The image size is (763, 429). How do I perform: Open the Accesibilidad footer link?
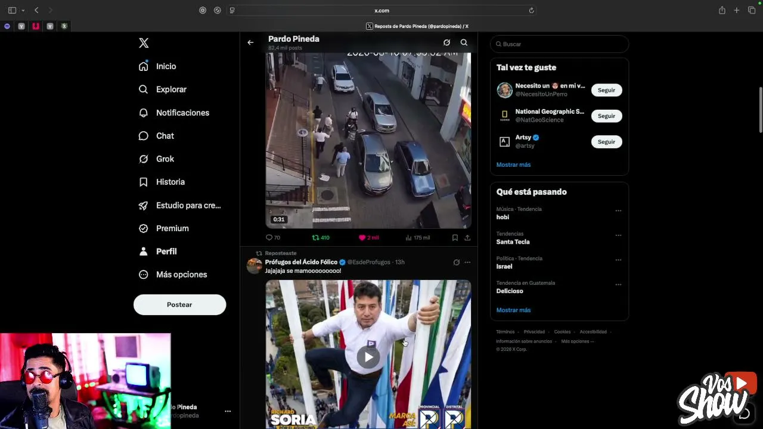point(593,332)
